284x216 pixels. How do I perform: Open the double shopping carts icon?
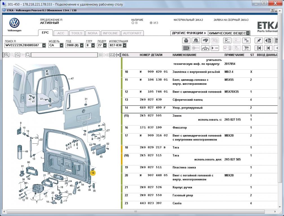coord(246,40)
